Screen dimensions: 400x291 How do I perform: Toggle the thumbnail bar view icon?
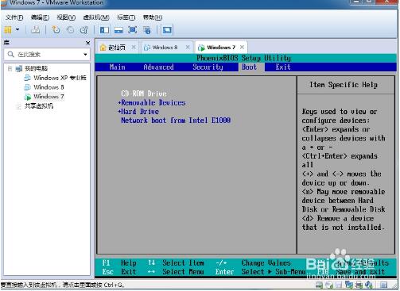pos(118,30)
